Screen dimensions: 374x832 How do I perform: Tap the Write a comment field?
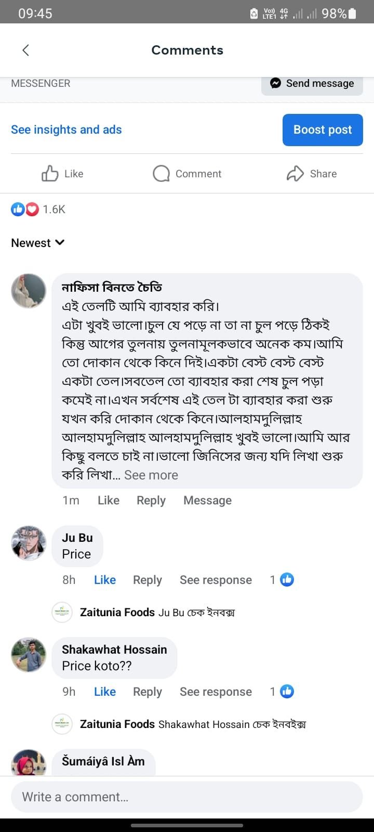click(x=187, y=797)
